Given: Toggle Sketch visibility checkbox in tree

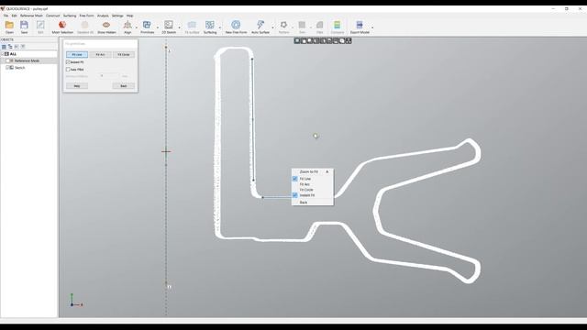Looking at the screenshot, I should [x=7, y=68].
